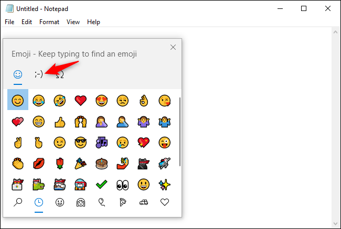
Task: Insert the kiss lips emoji
Action: (x=38, y=163)
